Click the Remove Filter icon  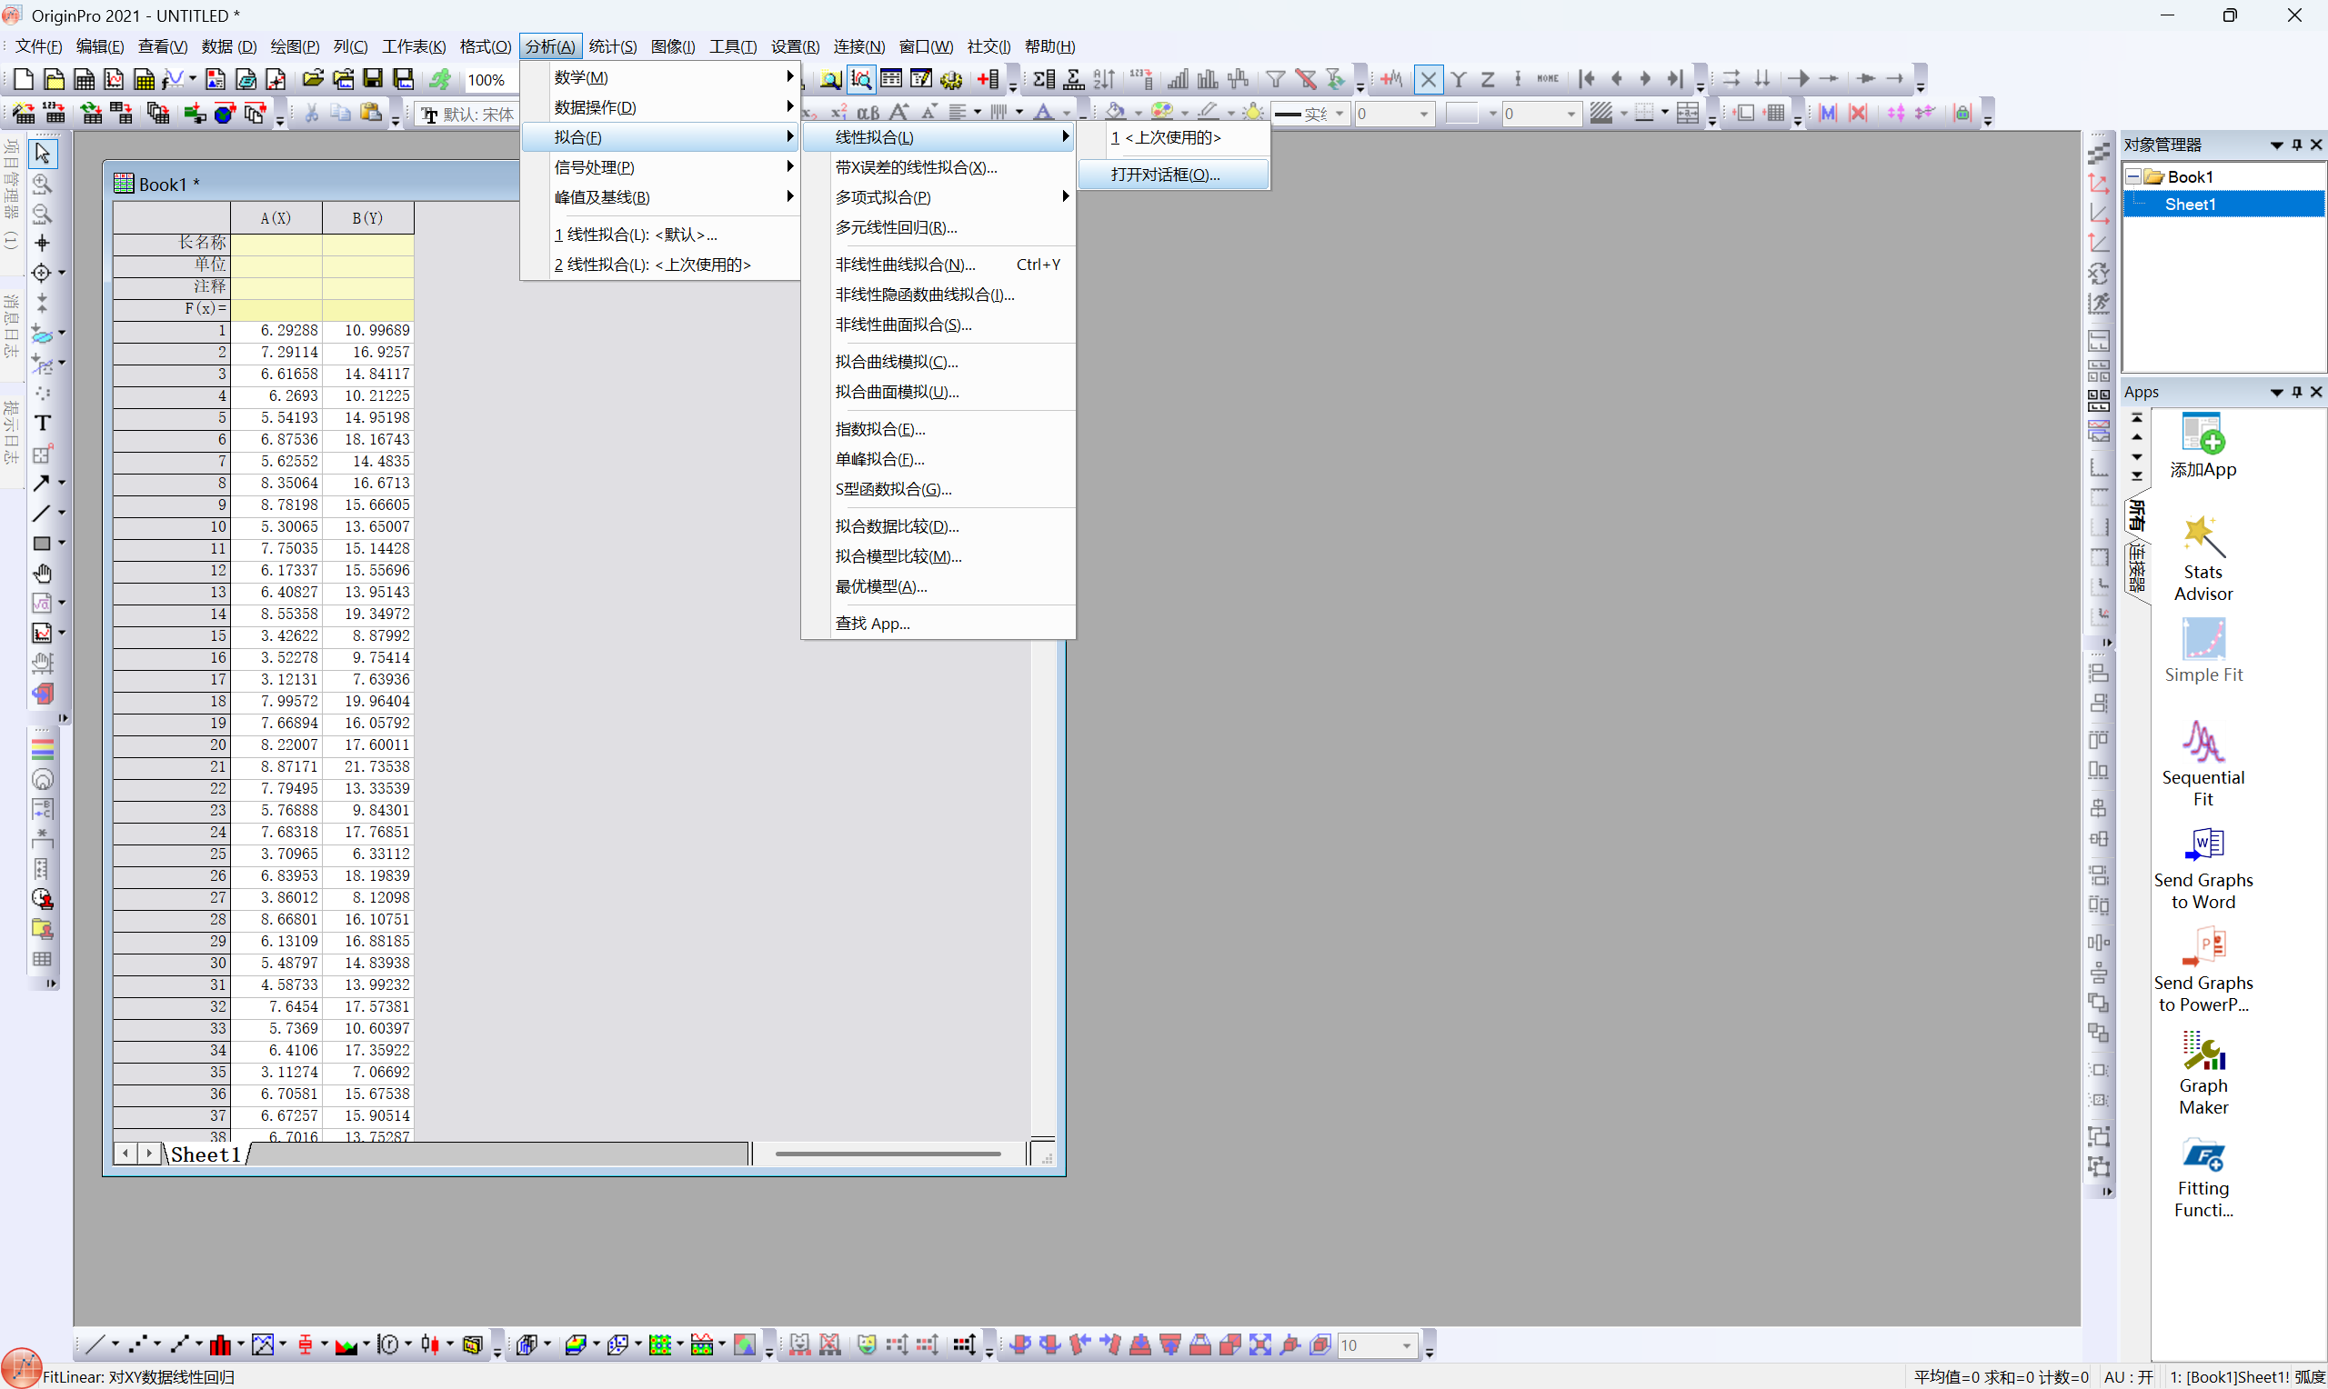click(x=1306, y=80)
